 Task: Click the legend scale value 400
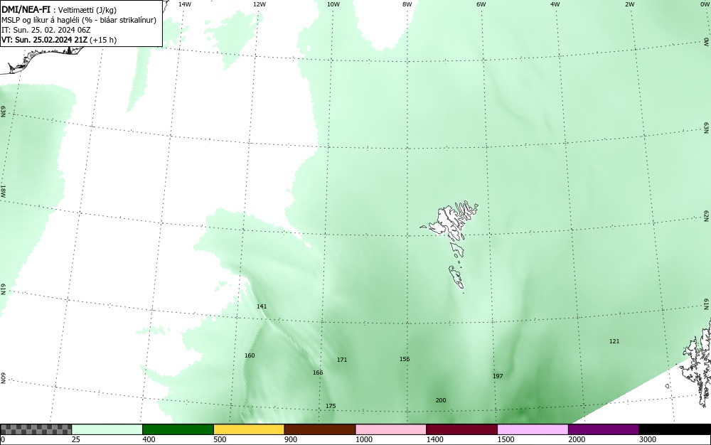tap(149, 439)
